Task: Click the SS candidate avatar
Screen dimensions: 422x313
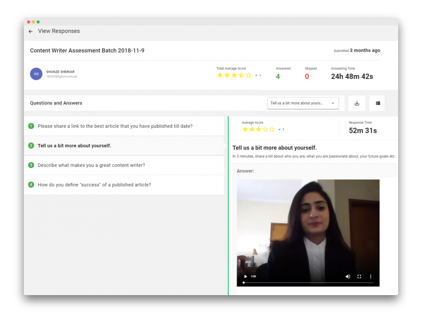Action: coord(36,74)
